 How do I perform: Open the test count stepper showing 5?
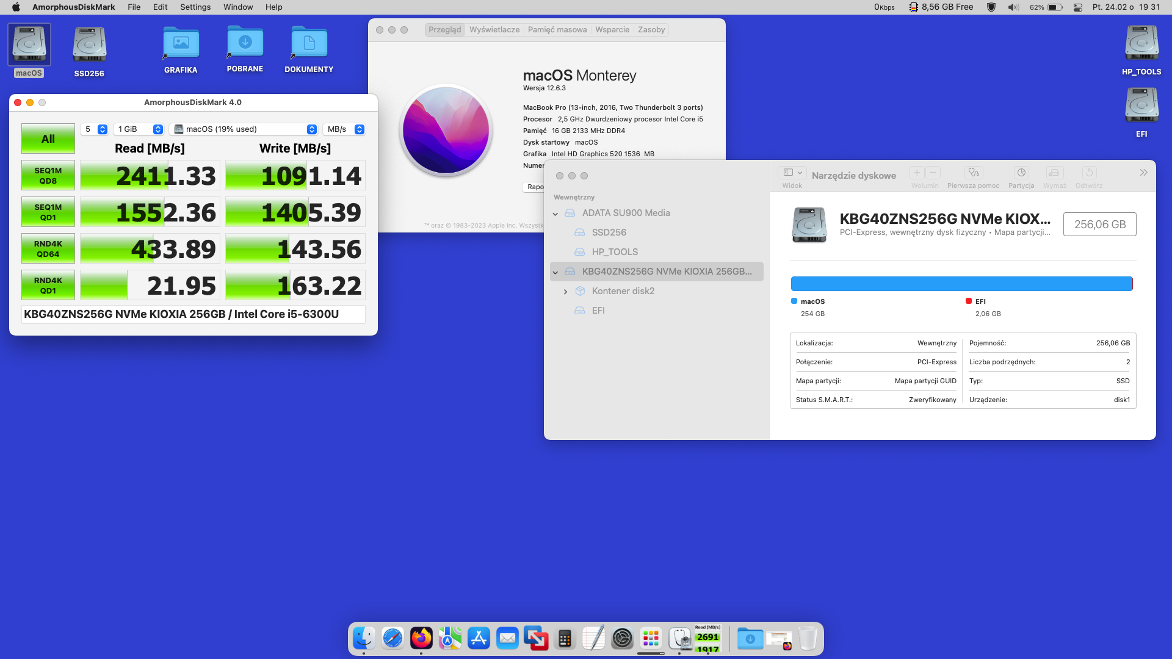click(95, 129)
